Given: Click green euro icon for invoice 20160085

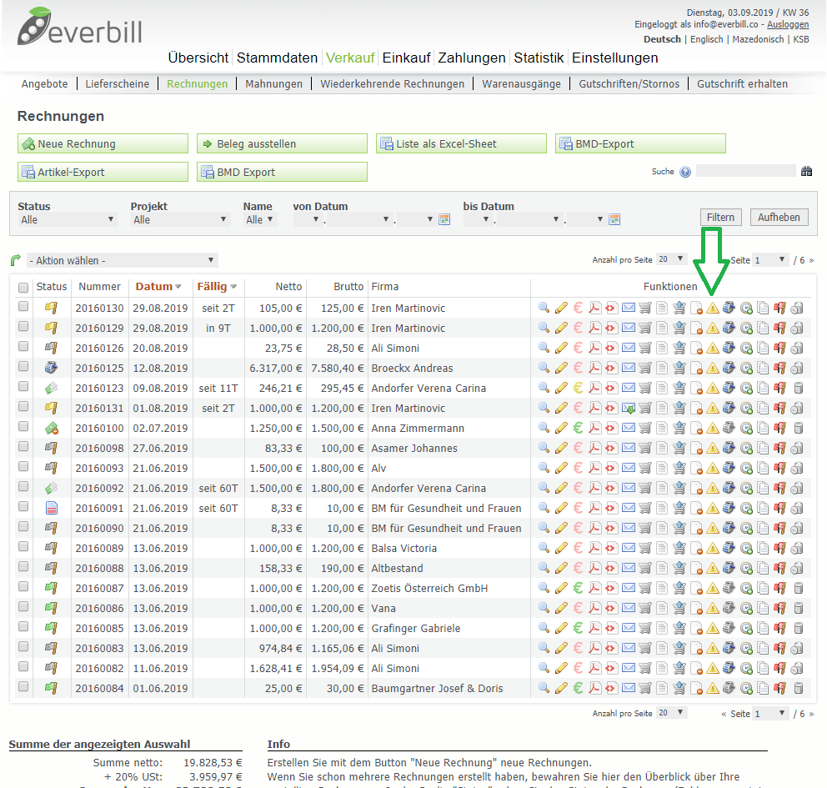Looking at the screenshot, I should [x=578, y=629].
